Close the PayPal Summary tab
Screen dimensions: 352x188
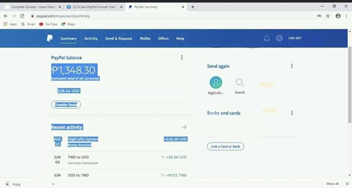point(183,7)
